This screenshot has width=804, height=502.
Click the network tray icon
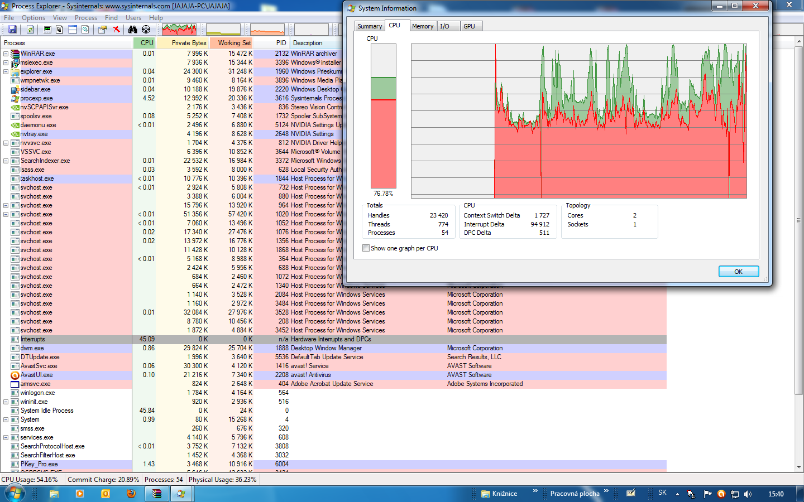click(x=734, y=494)
